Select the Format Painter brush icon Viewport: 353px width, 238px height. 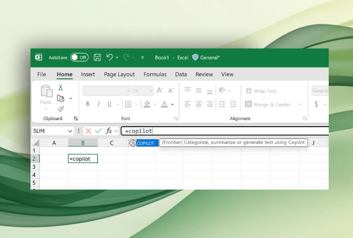point(61,109)
